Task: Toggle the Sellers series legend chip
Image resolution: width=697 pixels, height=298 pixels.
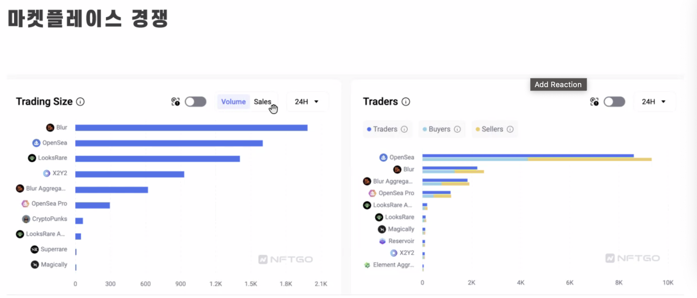Action: (494, 129)
